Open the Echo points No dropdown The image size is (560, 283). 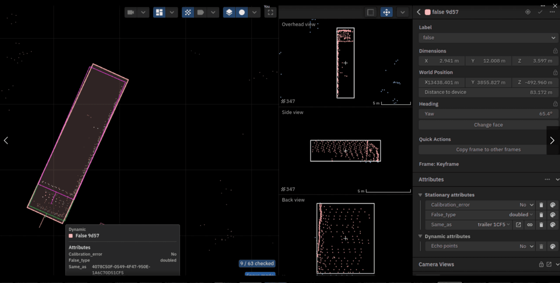point(527,246)
